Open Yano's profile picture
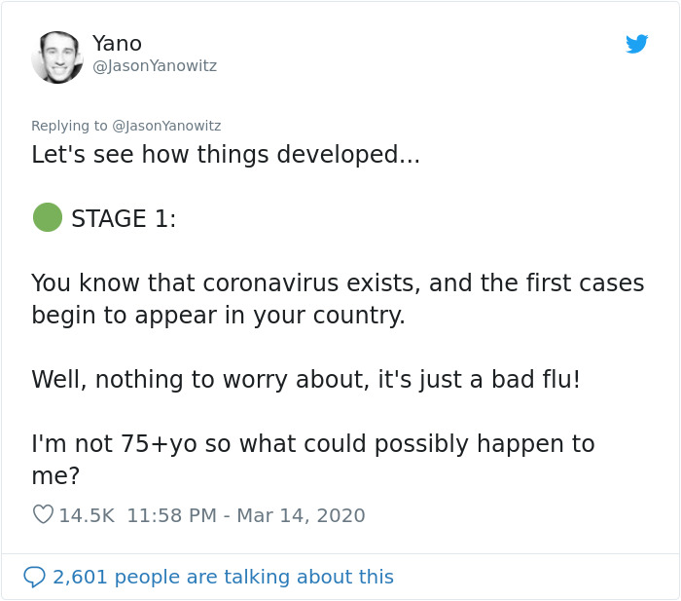 click(x=57, y=57)
